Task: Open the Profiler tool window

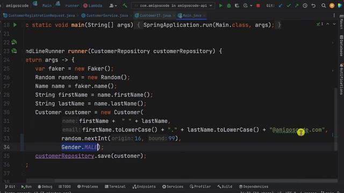Action: click(x=200, y=187)
